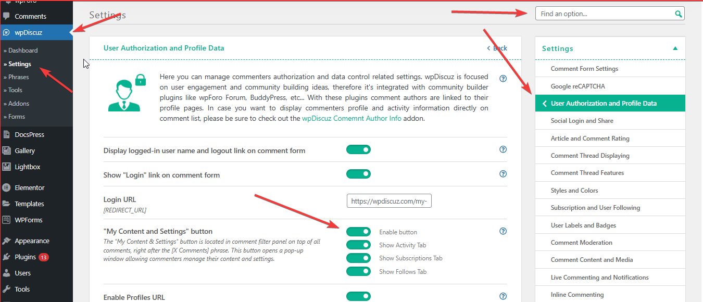
Task: Click the search magnifier icon
Action: click(678, 14)
